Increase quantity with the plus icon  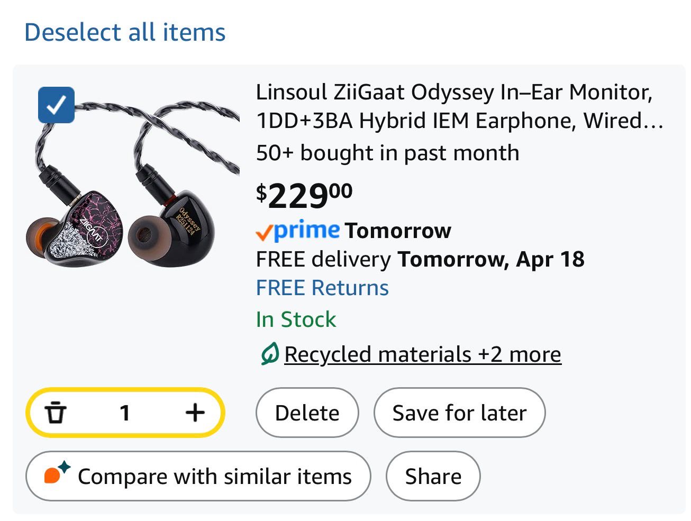[x=195, y=413]
